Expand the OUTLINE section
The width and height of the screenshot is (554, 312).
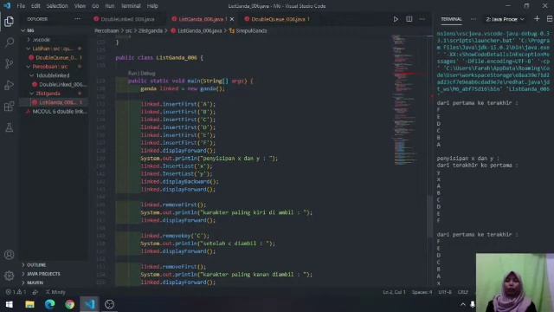tap(54, 265)
